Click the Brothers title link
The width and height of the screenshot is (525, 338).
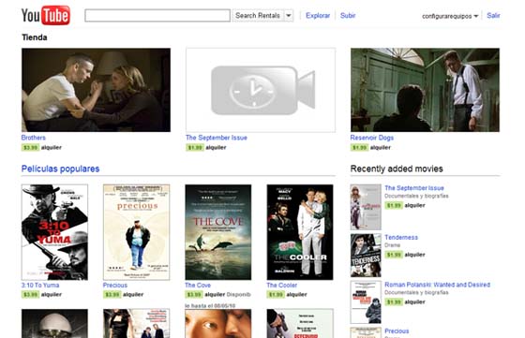click(33, 138)
